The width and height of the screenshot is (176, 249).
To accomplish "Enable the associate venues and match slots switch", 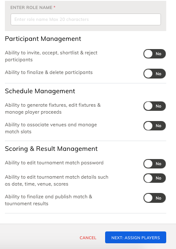I will [x=154, y=126].
